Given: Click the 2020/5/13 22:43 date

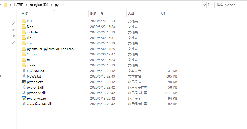Looking at the screenshot, I should (x=102, y=76).
